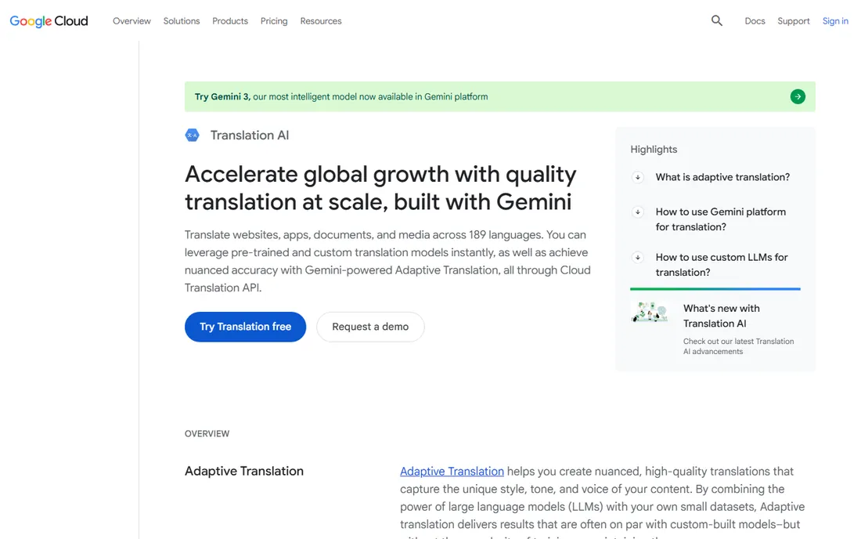Screen dimensions: 861x539
Task: Click Try Translation free button
Action: pos(246,327)
